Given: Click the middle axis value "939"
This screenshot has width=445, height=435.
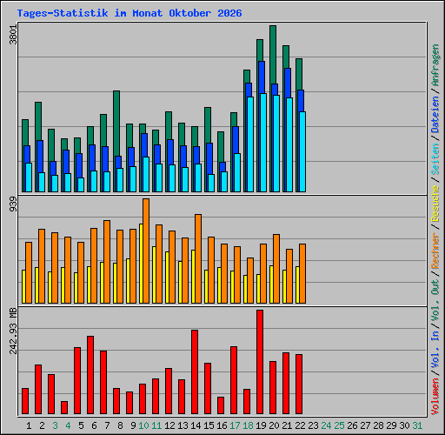Looking at the screenshot, I should click(13, 204).
